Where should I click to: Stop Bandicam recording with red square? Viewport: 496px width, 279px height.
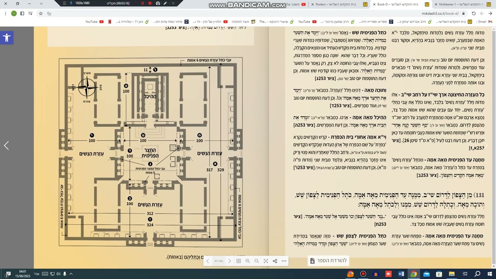(x=150, y=3)
